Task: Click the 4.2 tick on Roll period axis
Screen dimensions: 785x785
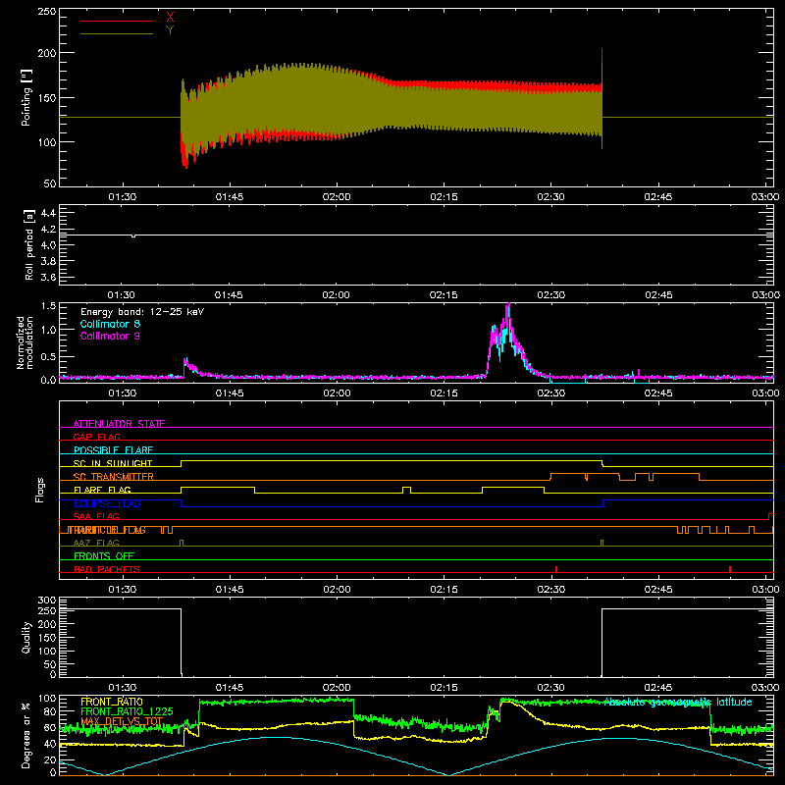Action: [48, 230]
